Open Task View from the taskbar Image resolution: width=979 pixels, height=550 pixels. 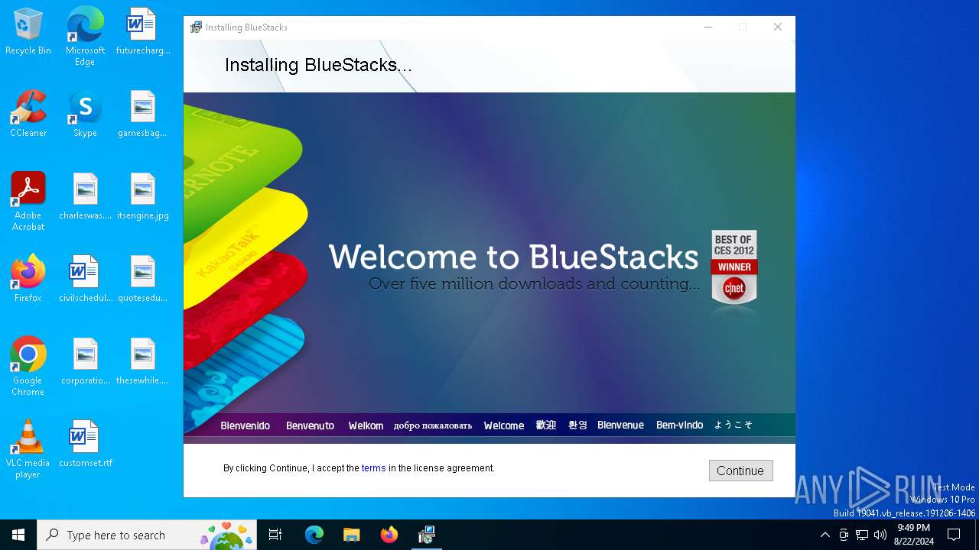(275, 535)
